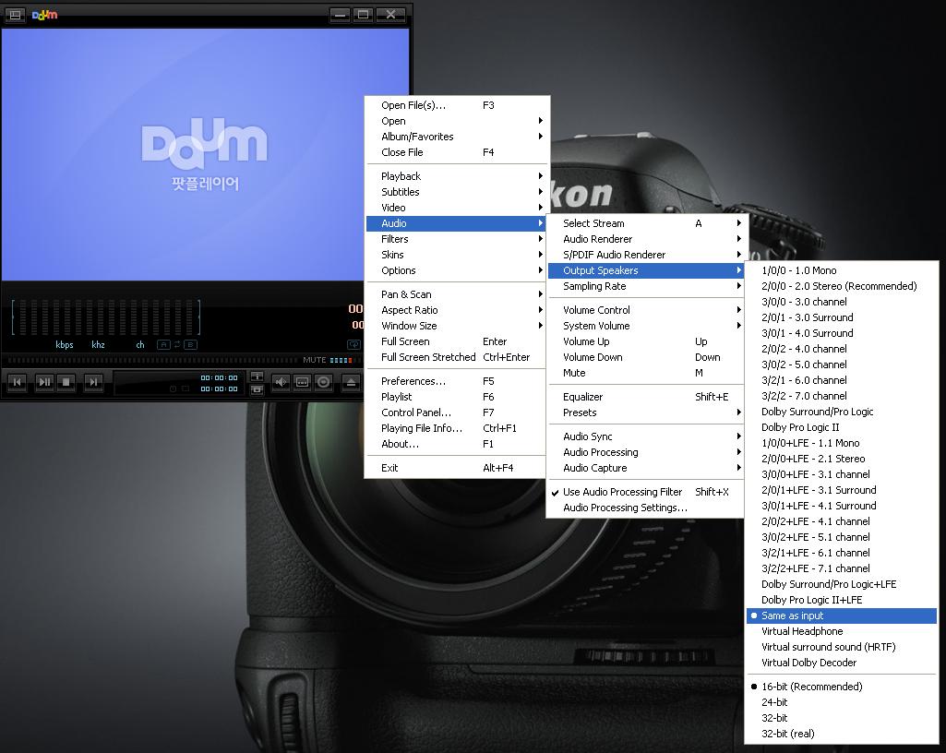Select 16-bit (Recommended) output
This screenshot has width=946, height=753.
pyautogui.click(x=842, y=687)
